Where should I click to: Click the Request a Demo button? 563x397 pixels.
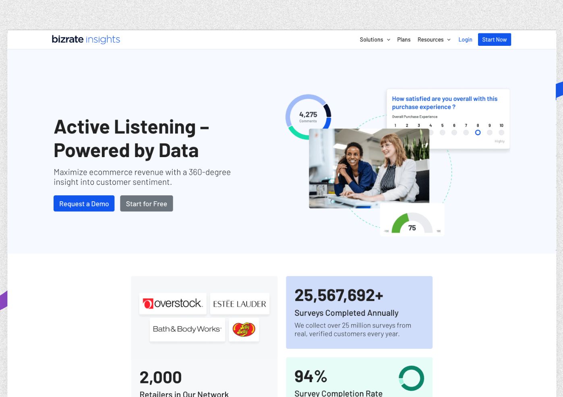pyautogui.click(x=84, y=204)
